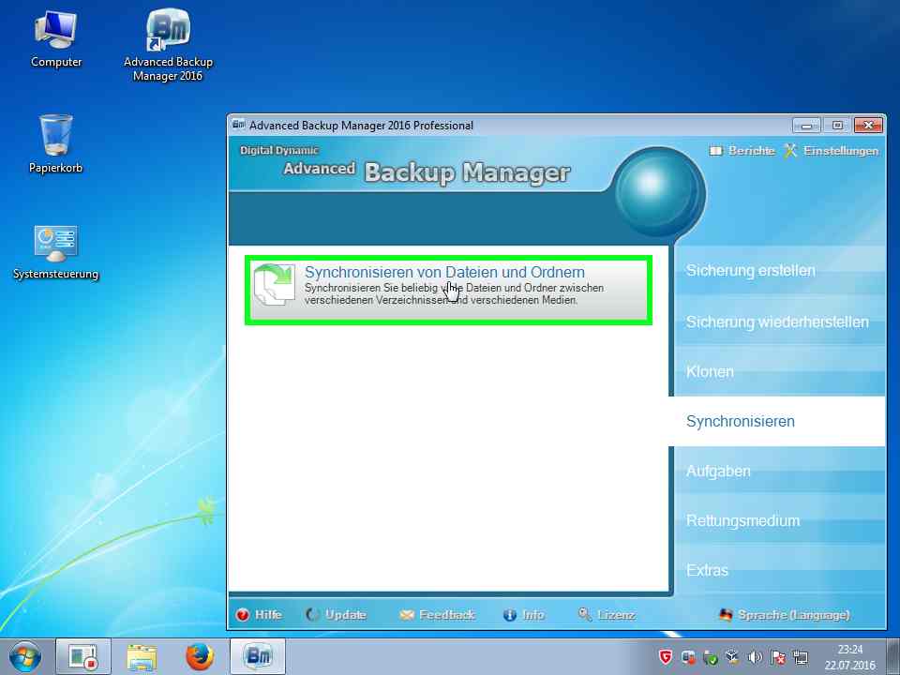Check for Update in bottom bar

pos(346,615)
